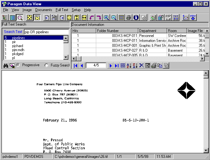Open the Help menu
210x160 pixels.
pos(88,10)
